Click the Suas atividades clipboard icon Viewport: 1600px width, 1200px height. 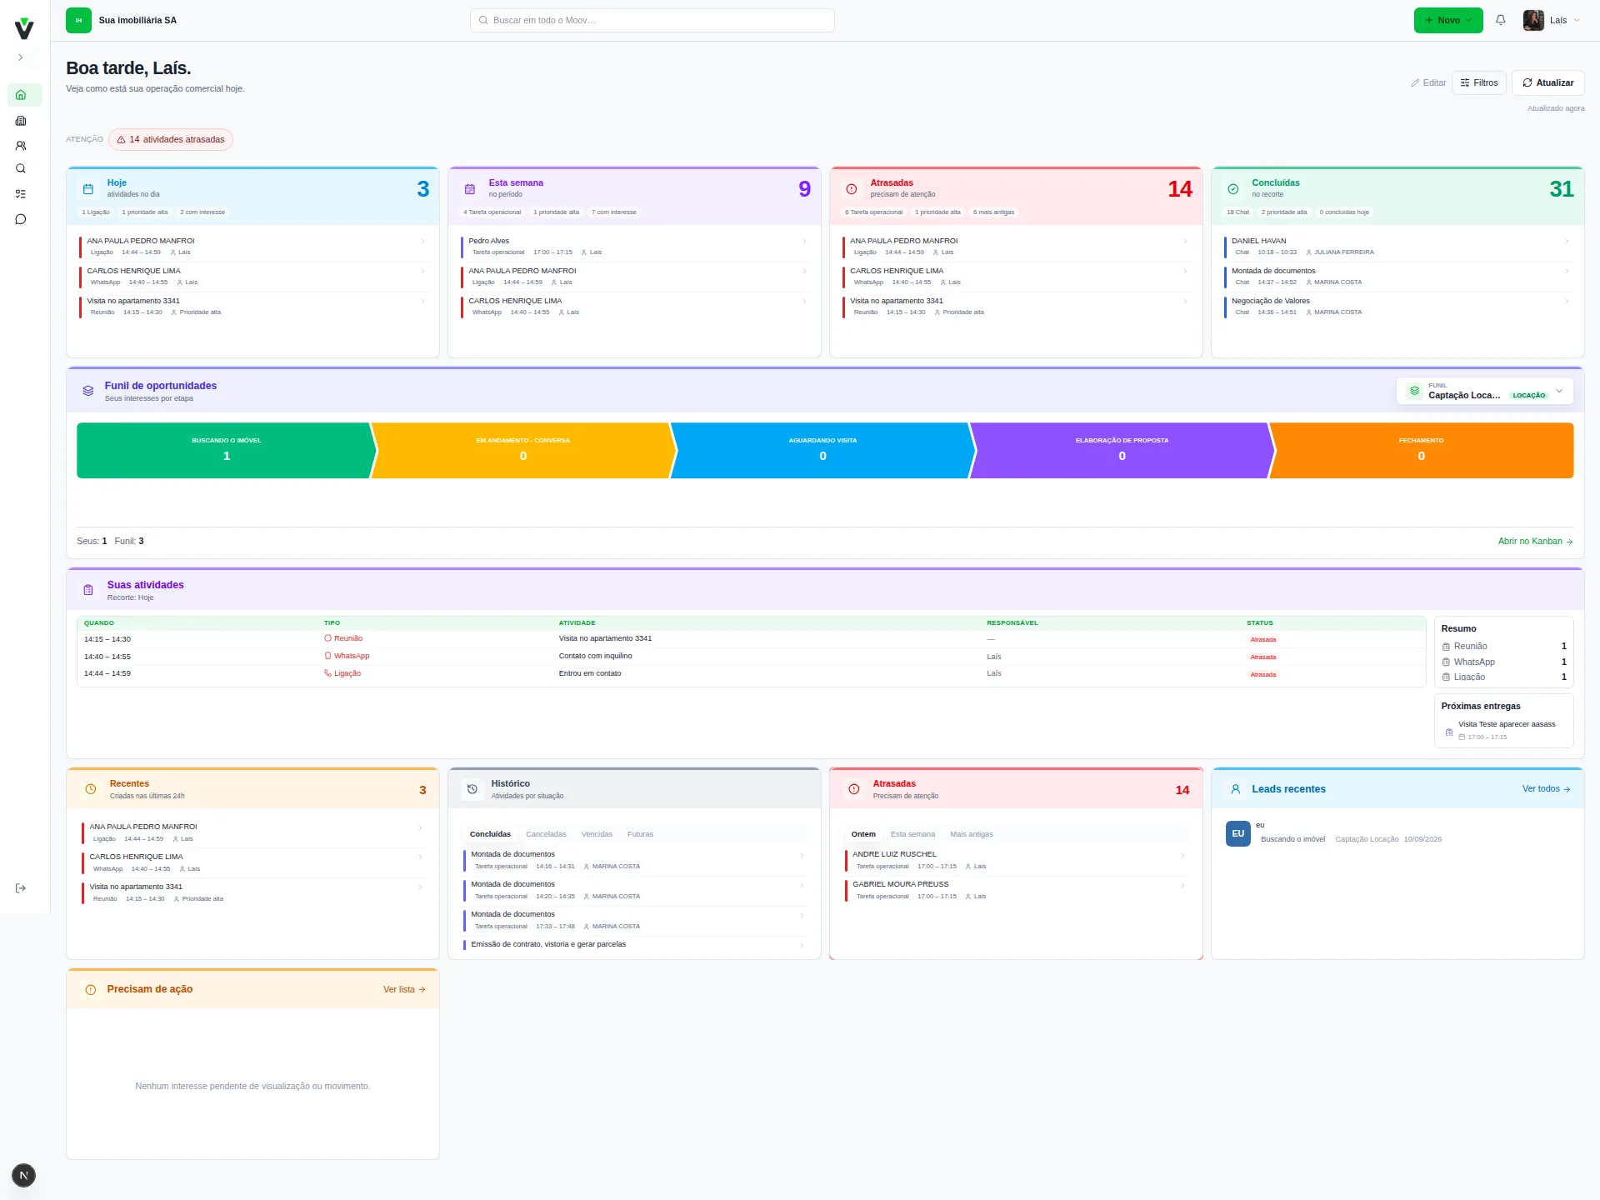(88, 590)
